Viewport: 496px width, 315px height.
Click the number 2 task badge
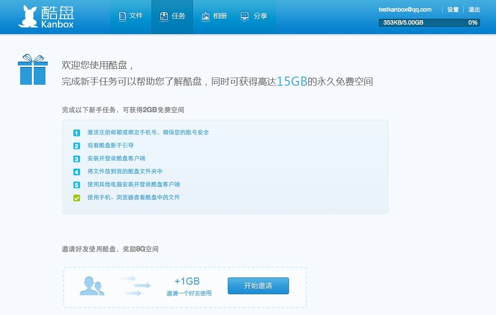point(77,146)
